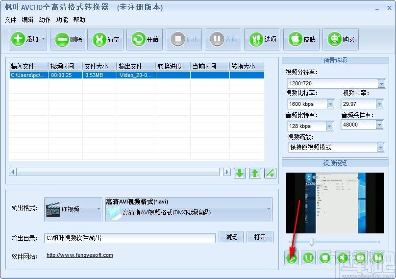The width and height of the screenshot is (396, 279).
Task: Open the 编辑 menu
Action: 27,20
